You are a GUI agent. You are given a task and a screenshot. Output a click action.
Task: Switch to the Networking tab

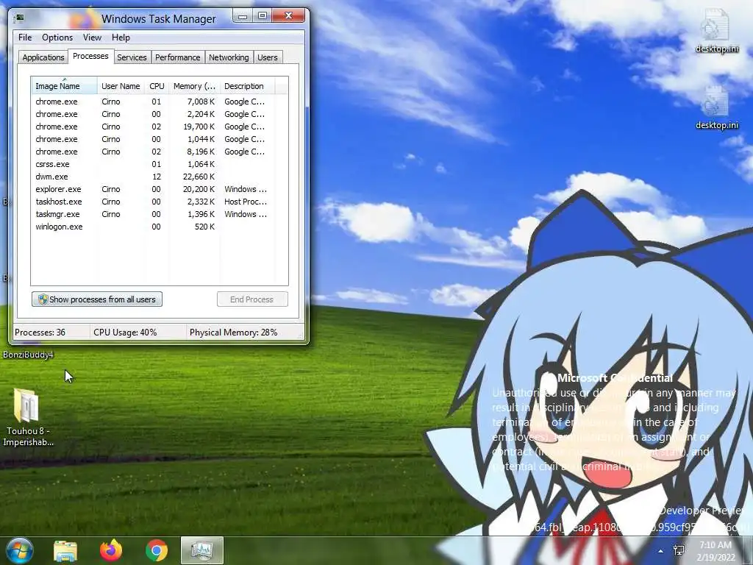click(229, 57)
